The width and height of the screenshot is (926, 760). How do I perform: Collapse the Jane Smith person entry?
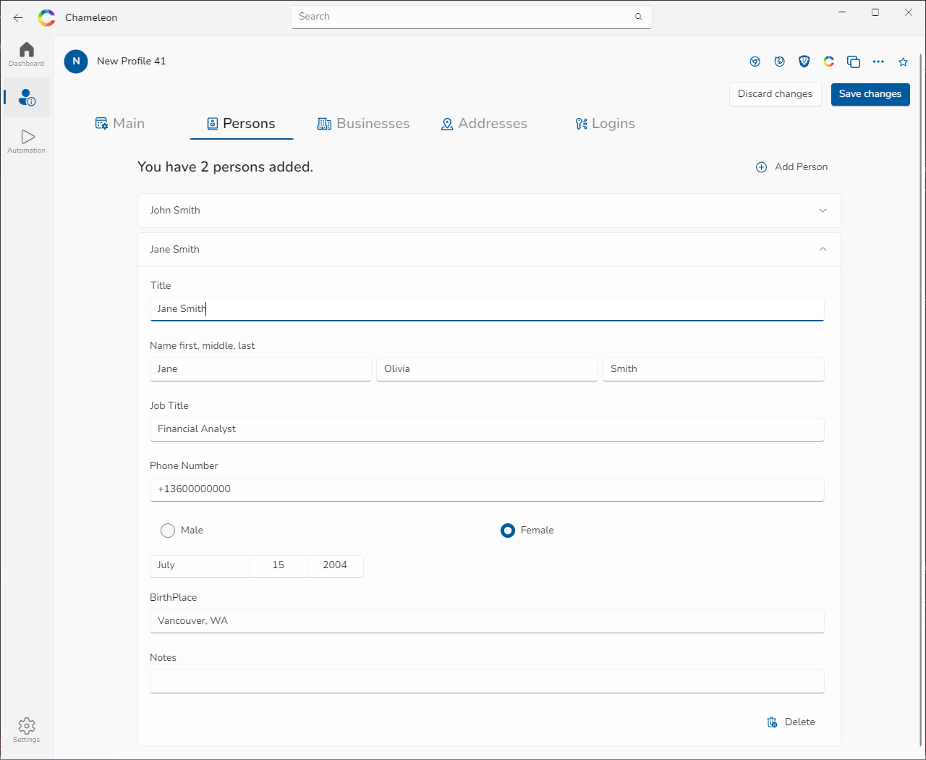823,249
